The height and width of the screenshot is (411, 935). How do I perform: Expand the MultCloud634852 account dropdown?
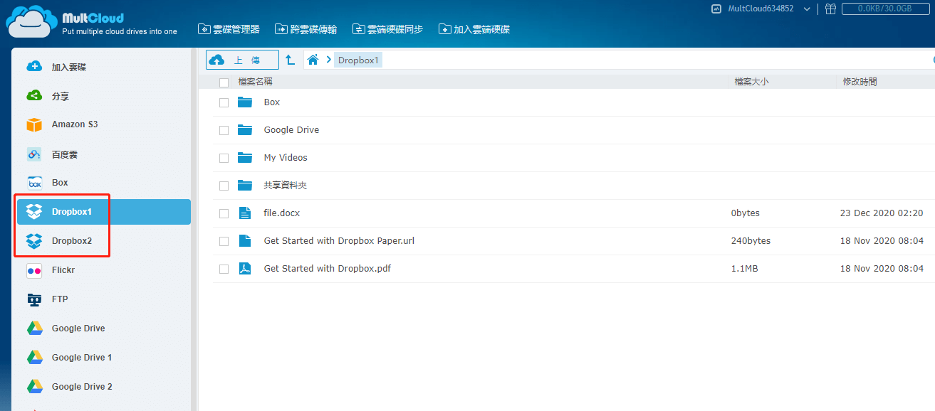[807, 9]
